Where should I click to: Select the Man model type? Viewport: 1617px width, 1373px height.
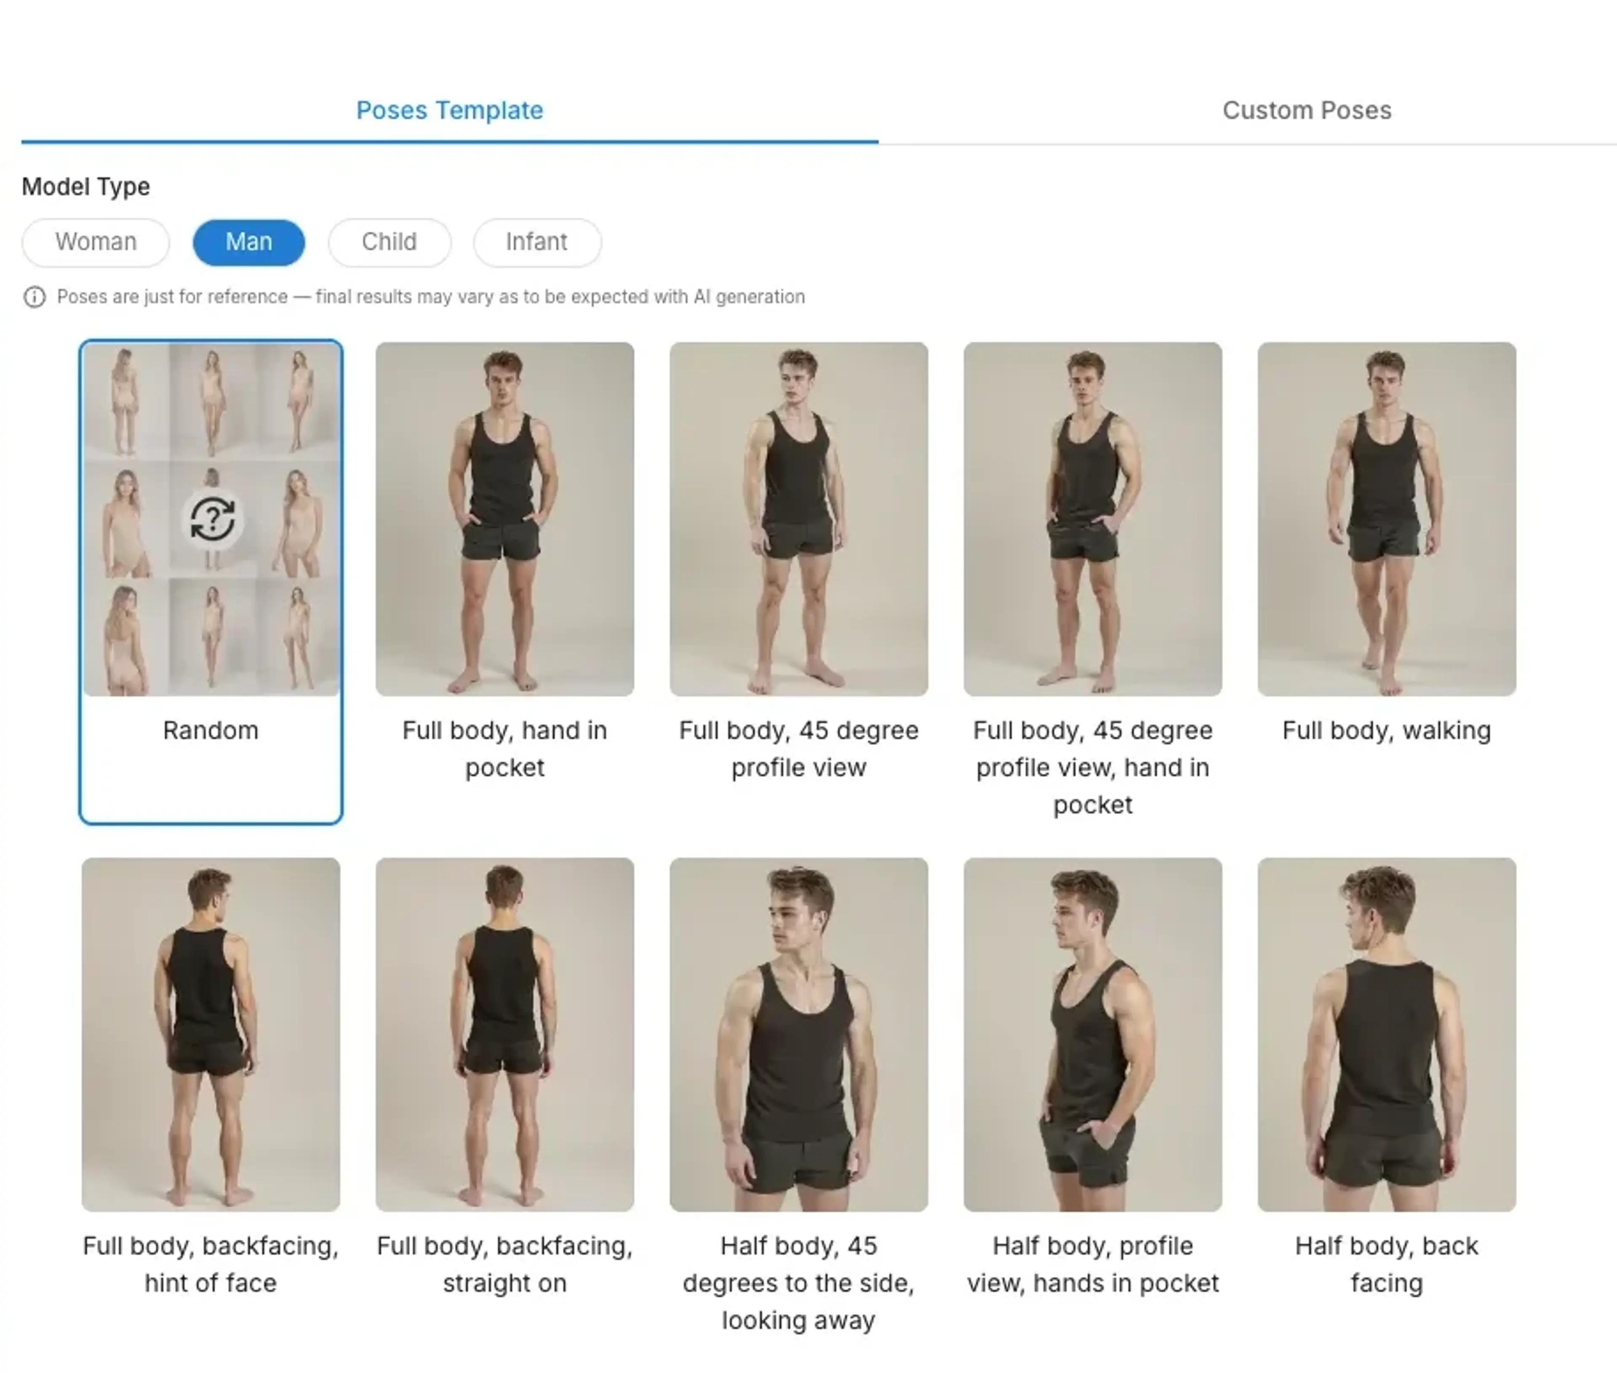[x=248, y=242]
